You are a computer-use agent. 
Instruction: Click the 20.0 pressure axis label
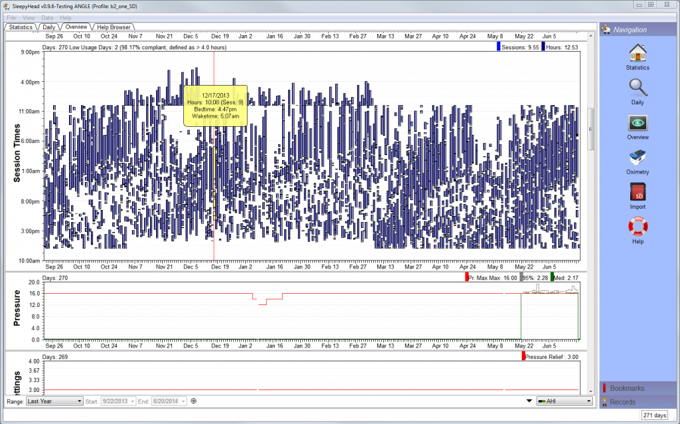click(35, 282)
